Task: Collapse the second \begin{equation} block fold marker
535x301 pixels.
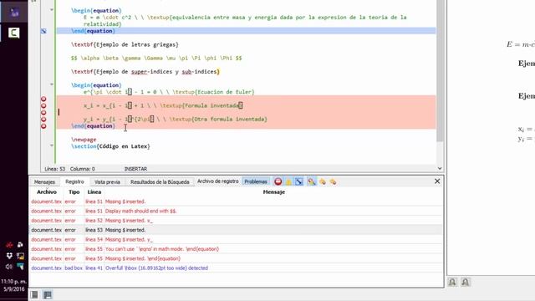Action: 52,84
